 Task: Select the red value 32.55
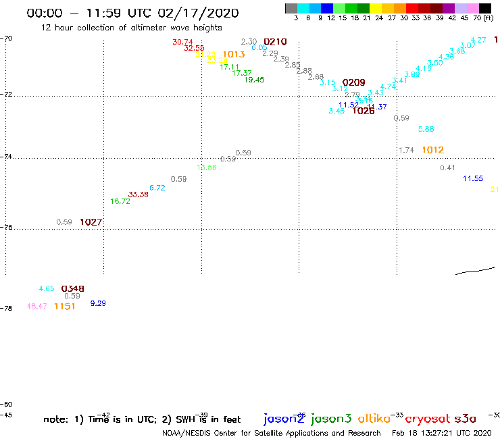coord(194,48)
